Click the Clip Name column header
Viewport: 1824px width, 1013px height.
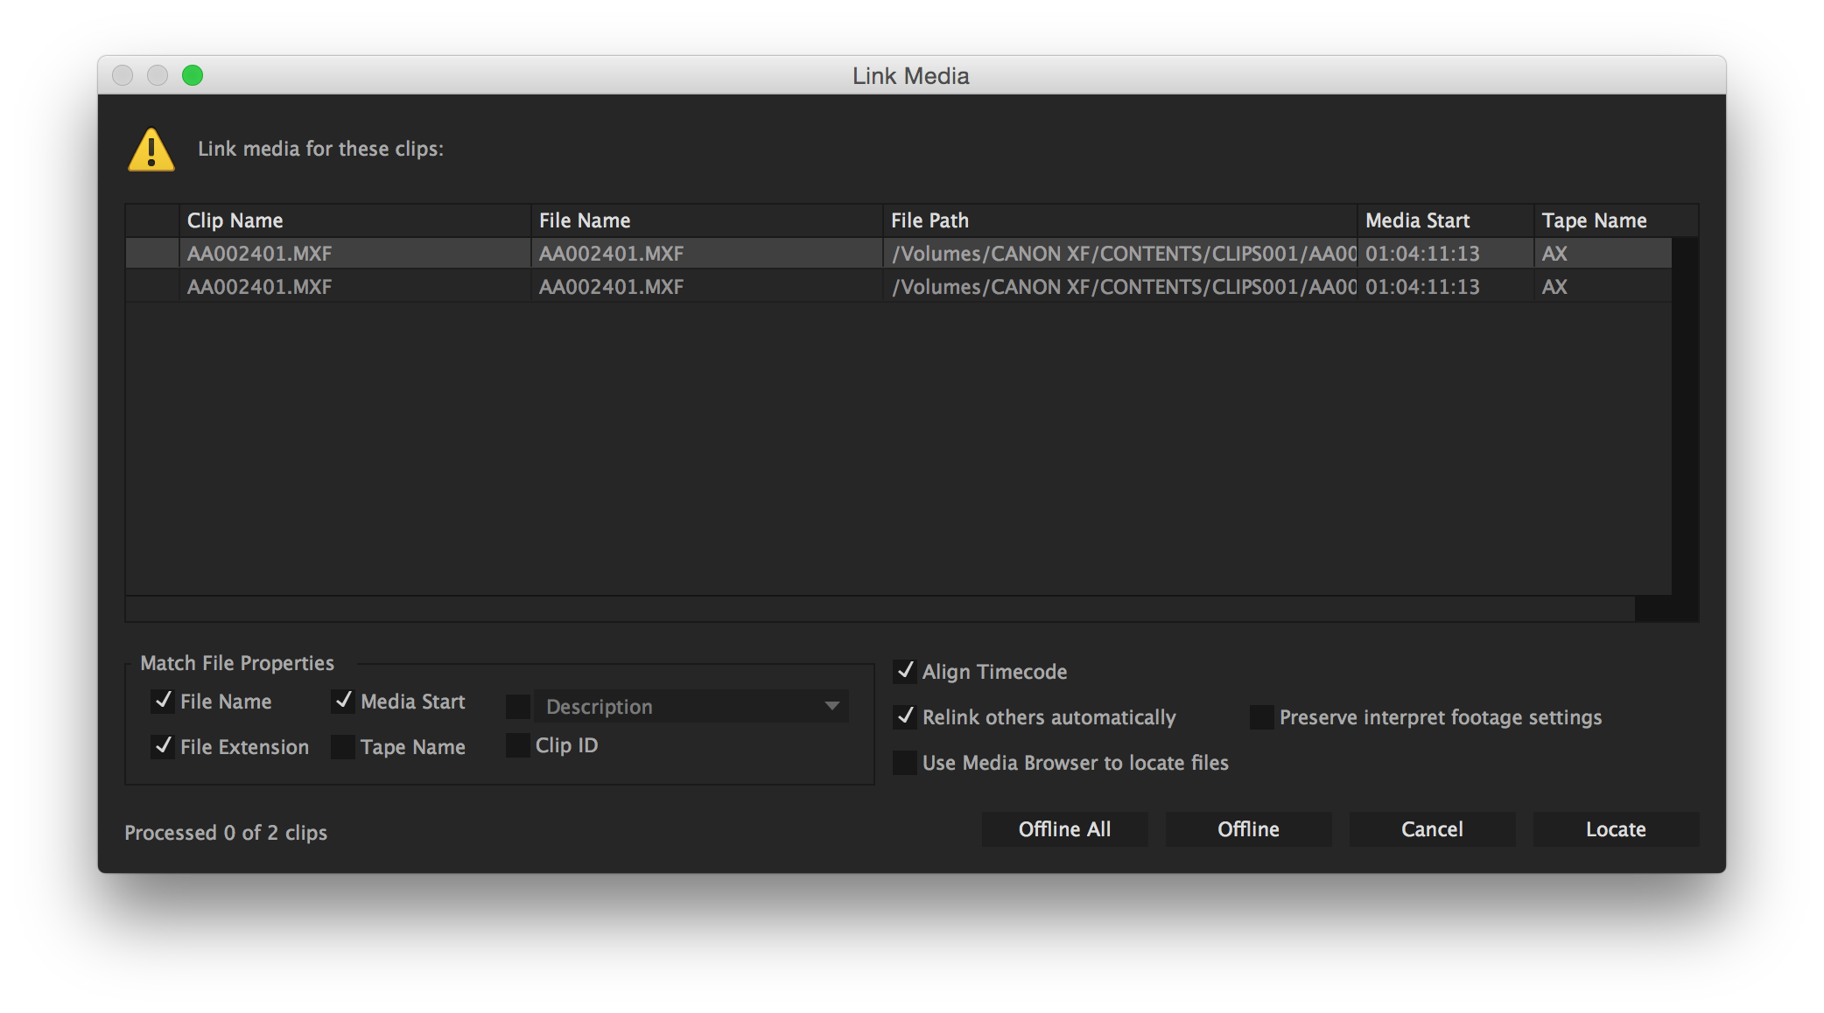(x=354, y=220)
